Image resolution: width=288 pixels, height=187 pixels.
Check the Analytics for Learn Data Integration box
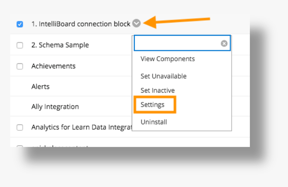tap(20, 127)
